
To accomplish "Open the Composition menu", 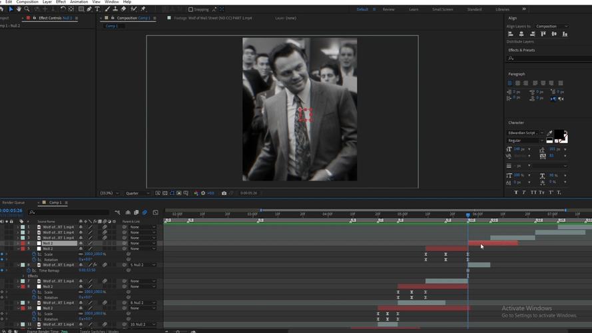I will (27, 2).
